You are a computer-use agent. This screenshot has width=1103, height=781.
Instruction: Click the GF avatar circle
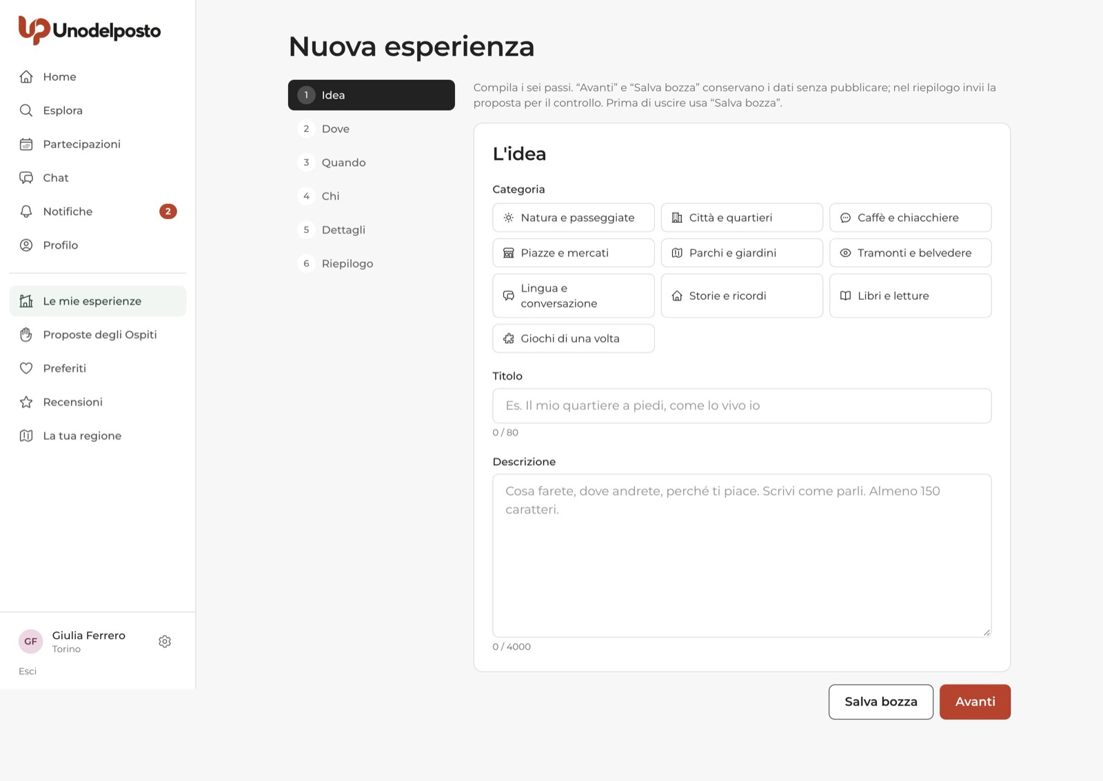point(31,642)
